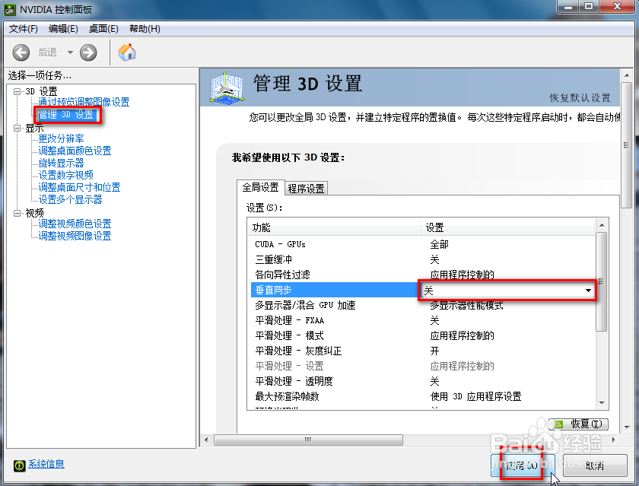This screenshot has height=486, width=639.
Task: Select the 平滑处理 - 透明度 row
Action: point(423,381)
